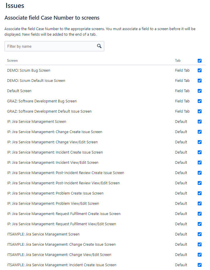Click Field Tab cell for DEMO: Scrum Bug Screen
The image size is (210, 270).
click(x=182, y=70)
